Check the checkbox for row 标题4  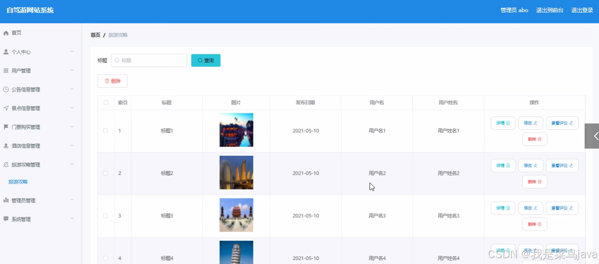click(x=106, y=258)
